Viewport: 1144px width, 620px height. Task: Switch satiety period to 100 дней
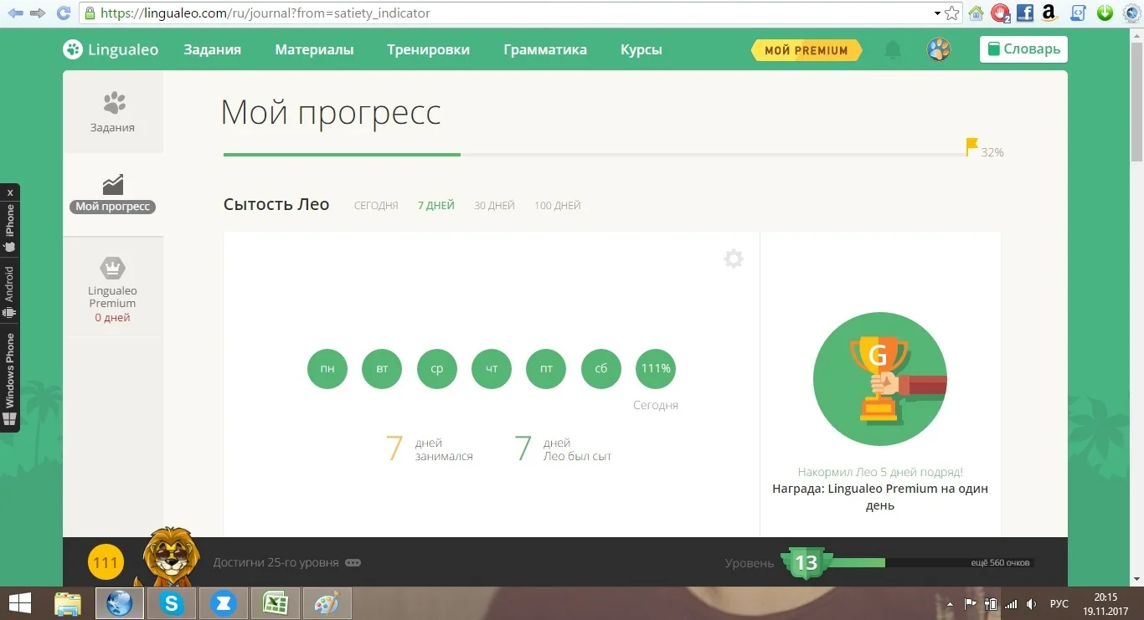point(558,206)
